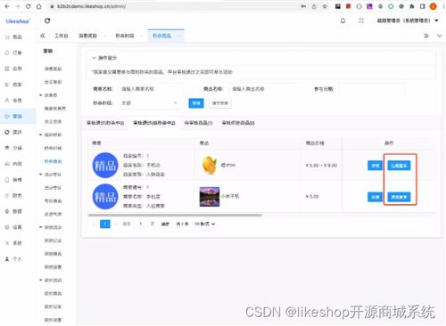Open the orange browser profile avatar
Screen dimensions: 446x326
434,6
